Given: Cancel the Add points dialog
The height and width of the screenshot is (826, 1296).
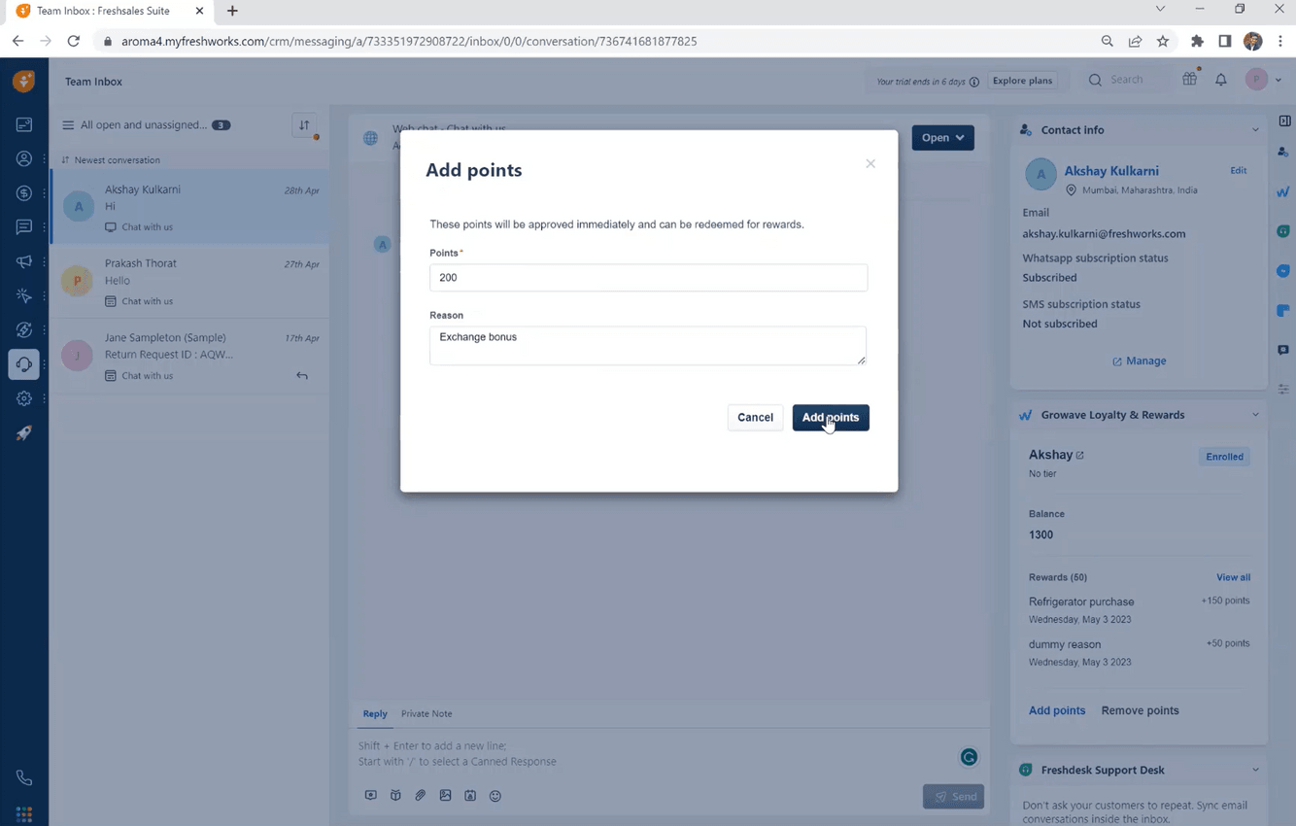Looking at the screenshot, I should [x=755, y=418].
